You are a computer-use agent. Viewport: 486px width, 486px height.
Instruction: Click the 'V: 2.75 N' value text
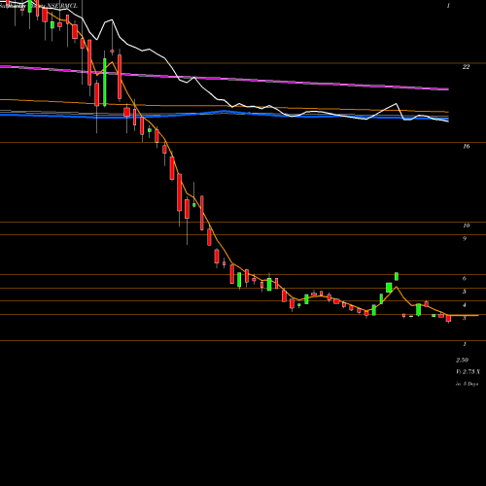coord(469,371)
